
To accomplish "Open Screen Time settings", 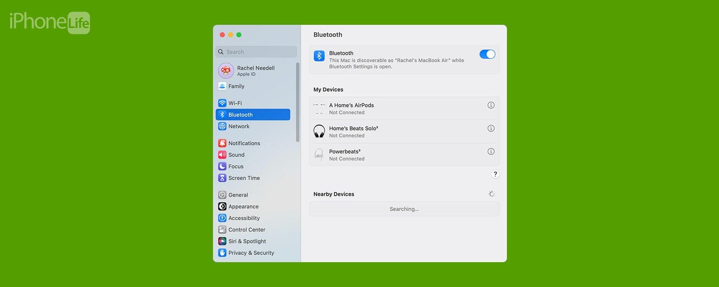I will 244,178.
